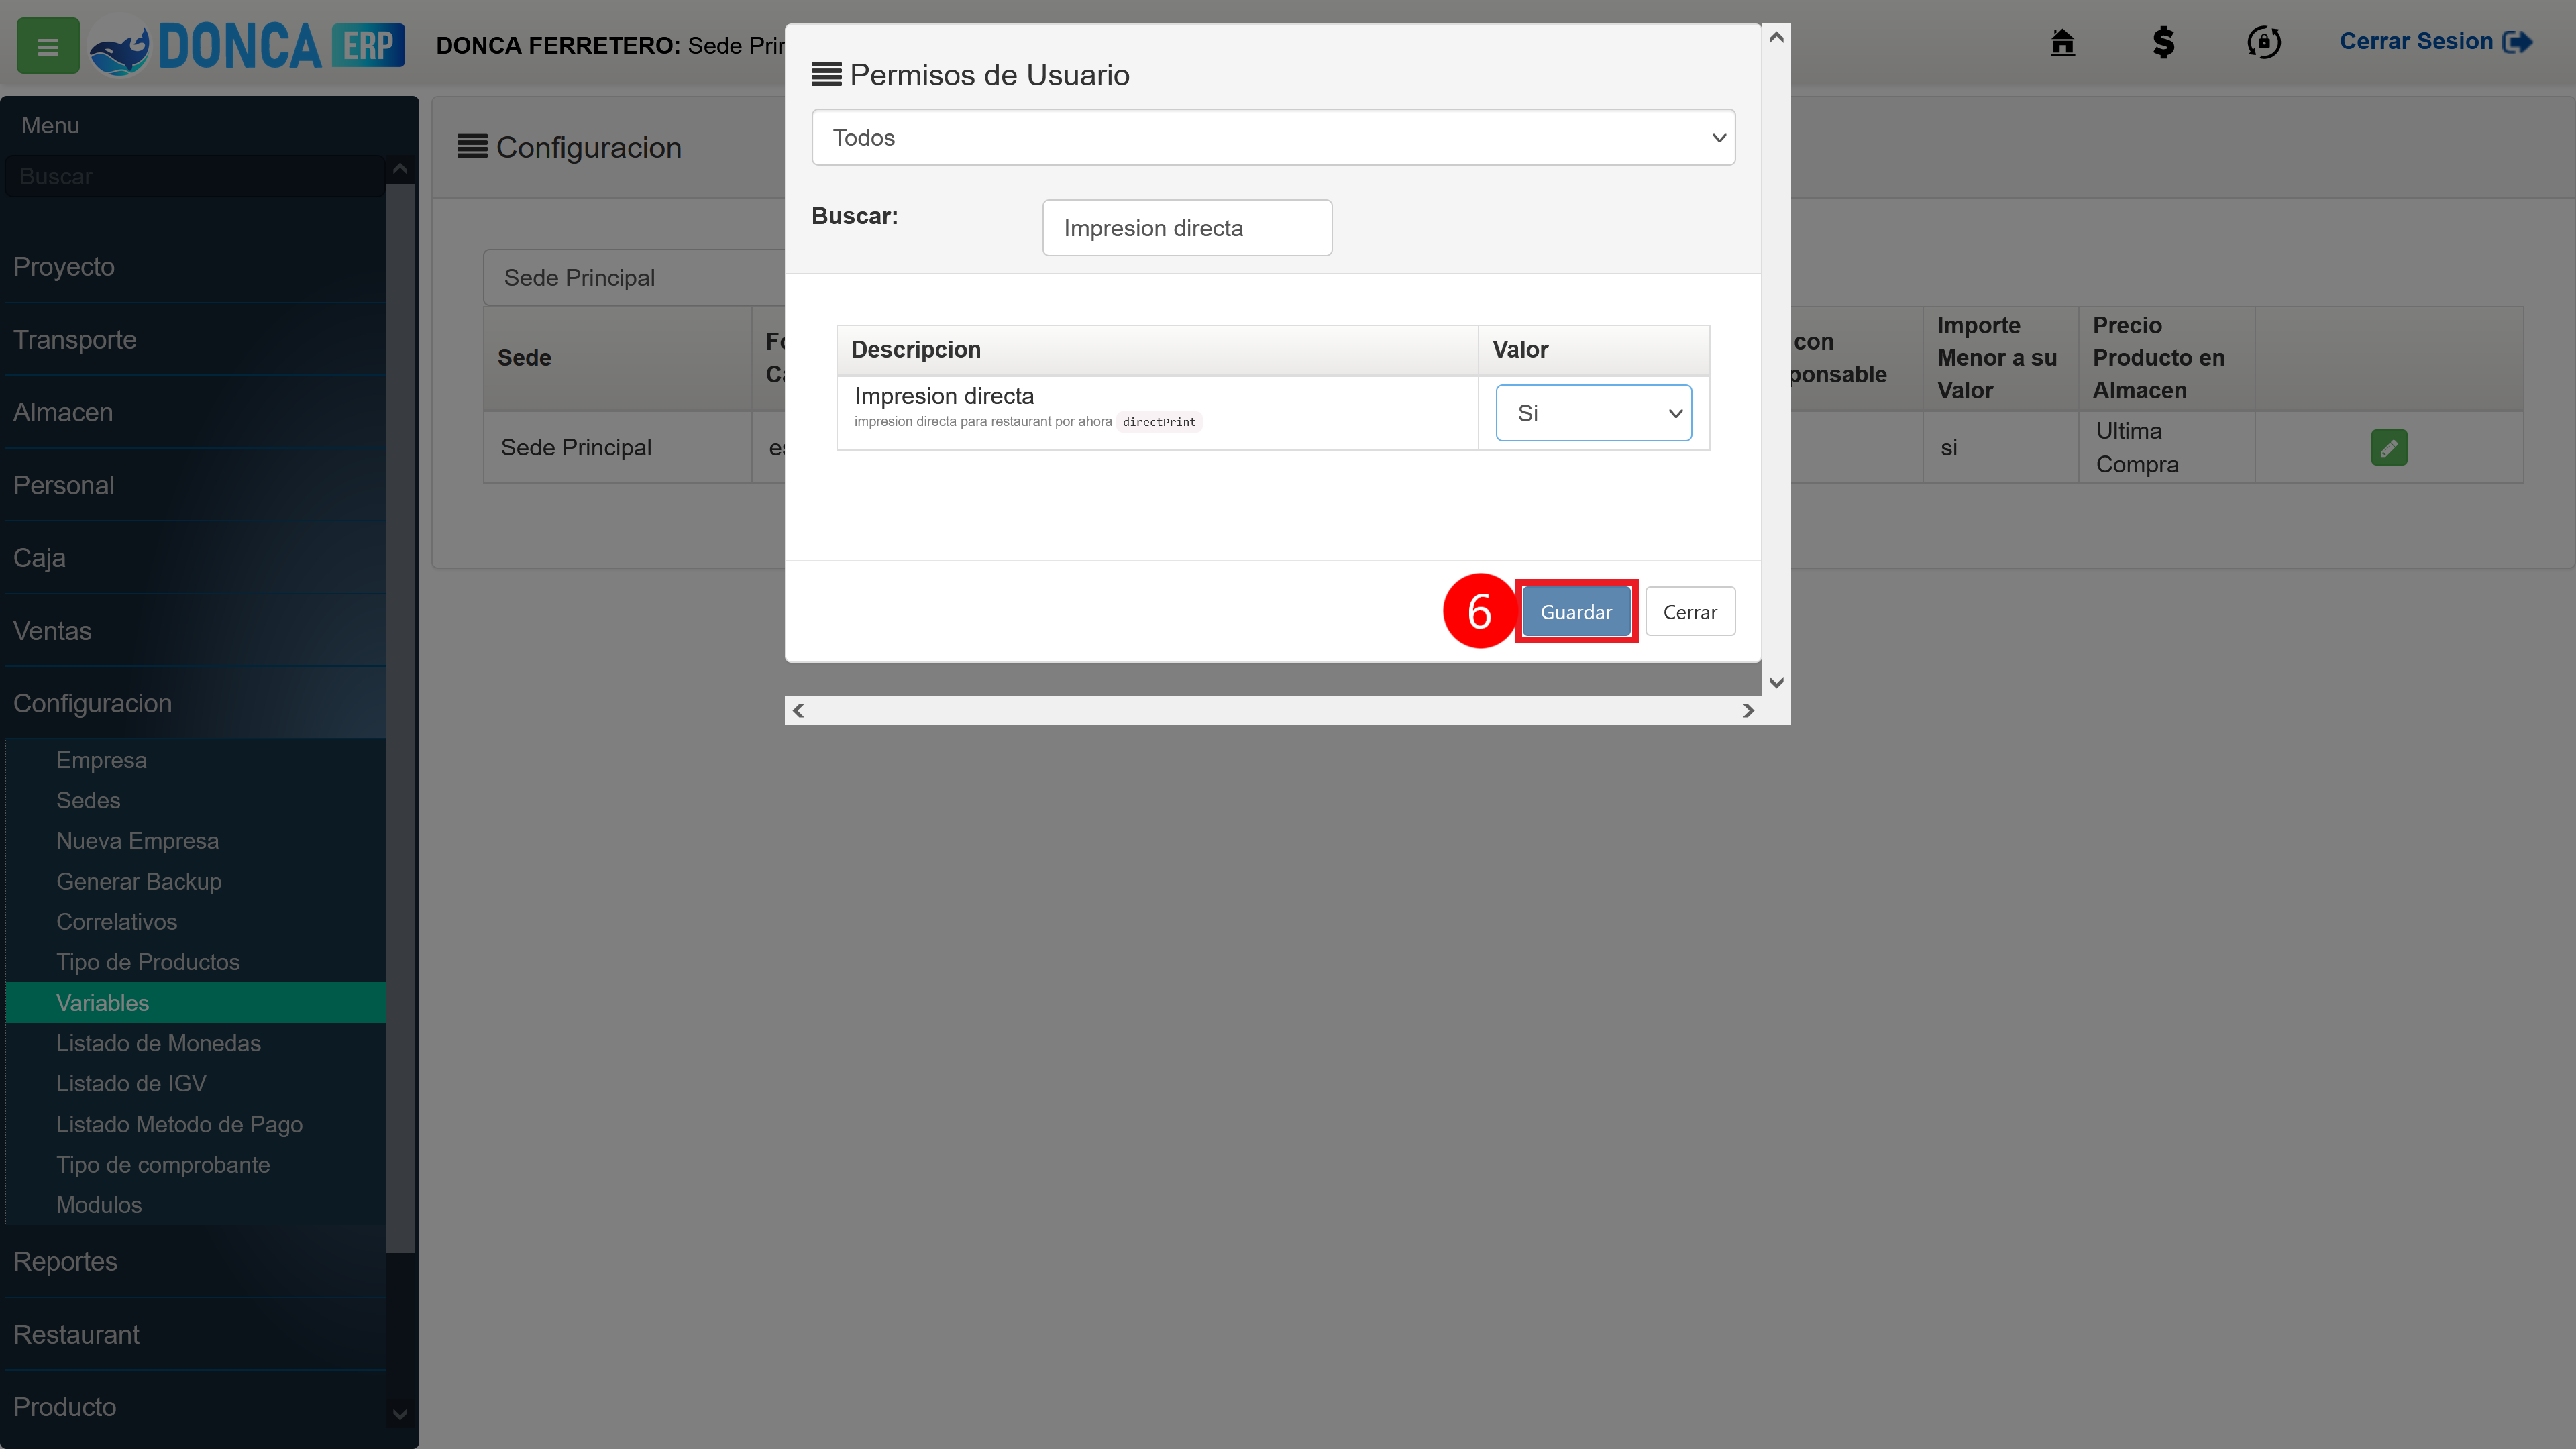
Task: Open the Sedes submenu item
Action: pyautogui.click(x=196, y=801)
